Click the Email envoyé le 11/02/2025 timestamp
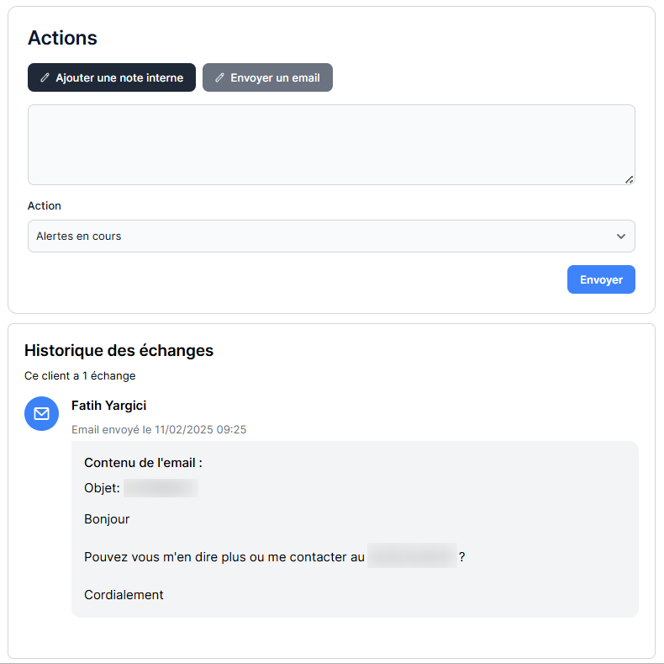 [x=159, y=429]
